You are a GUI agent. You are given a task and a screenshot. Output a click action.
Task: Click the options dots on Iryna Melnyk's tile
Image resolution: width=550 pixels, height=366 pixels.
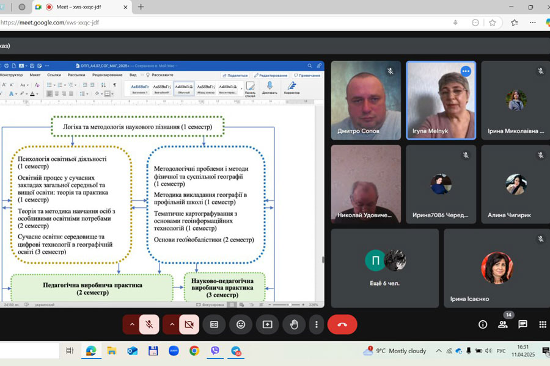tap(466, 71)
